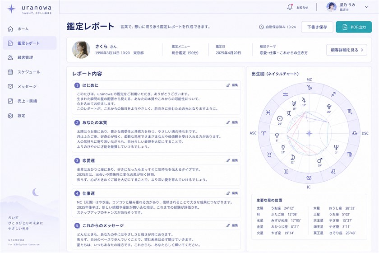The image size is (379, 253).
Task: Click pencil icon for はじめに section
Action: 228,85
